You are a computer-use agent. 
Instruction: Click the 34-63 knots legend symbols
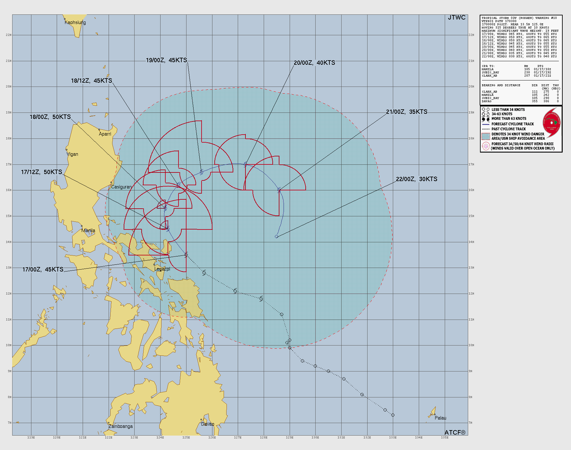(486, 114)
